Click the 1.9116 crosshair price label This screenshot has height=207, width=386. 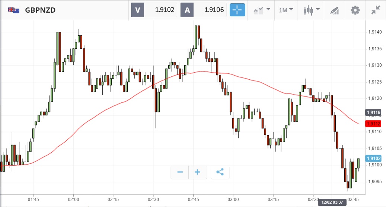[x=373, y=112]
